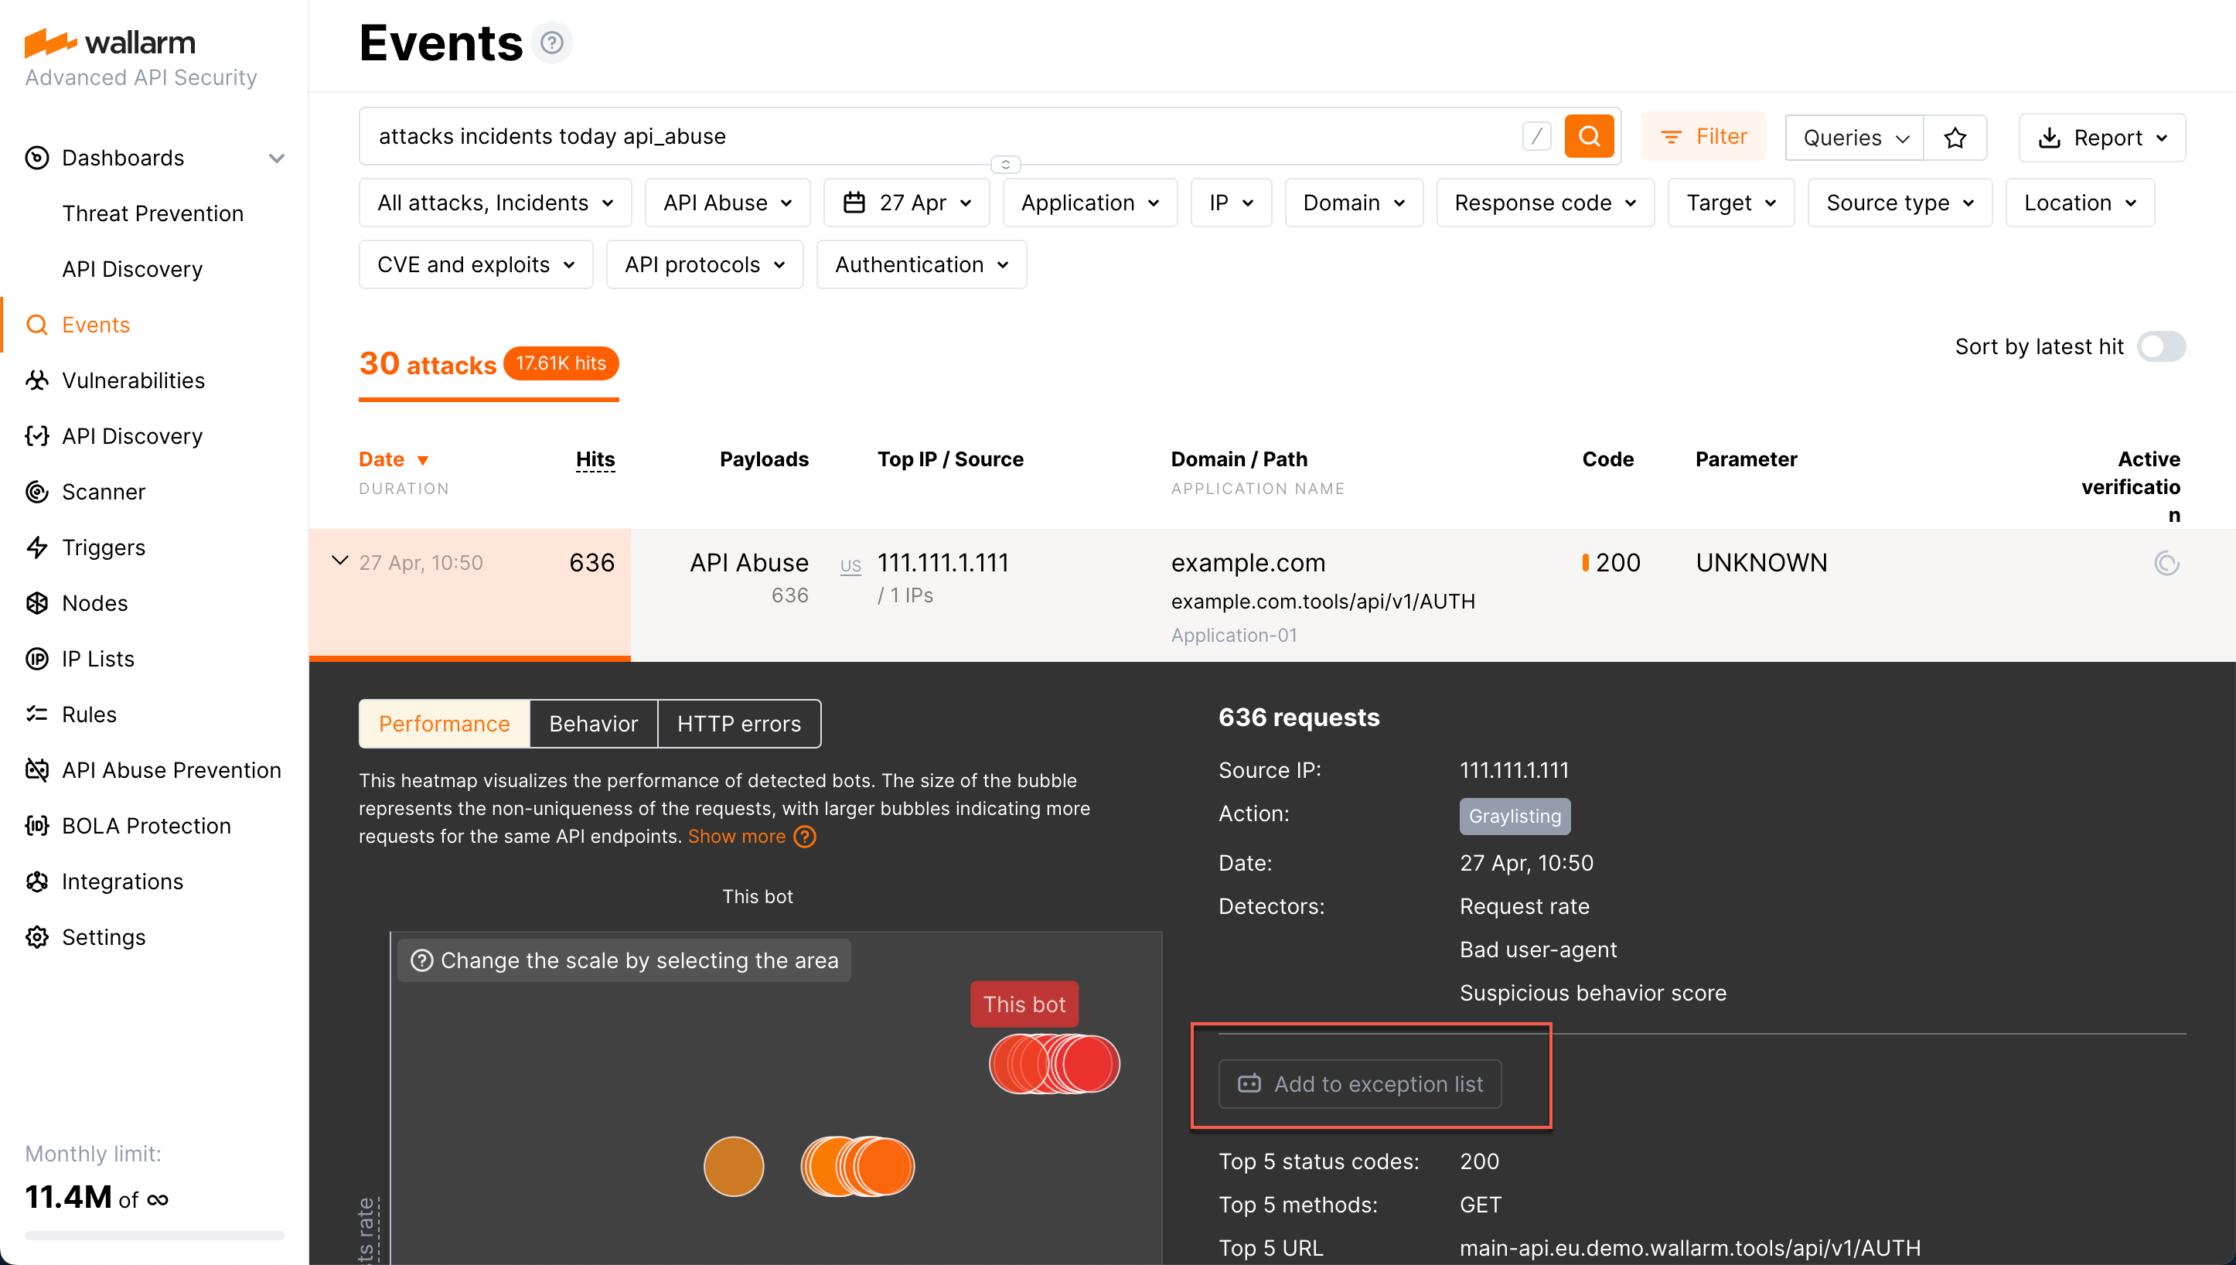2236x1265 pixels.
Task: Open the Response code filter dropdown
Action: click(1545, 202)
